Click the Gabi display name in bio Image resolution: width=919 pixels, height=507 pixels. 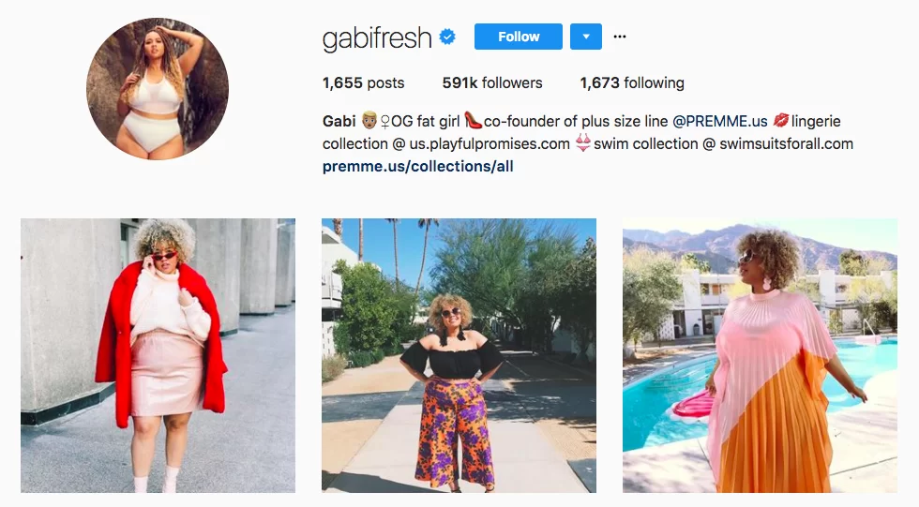pyautogui.click(x=339, y=121)
